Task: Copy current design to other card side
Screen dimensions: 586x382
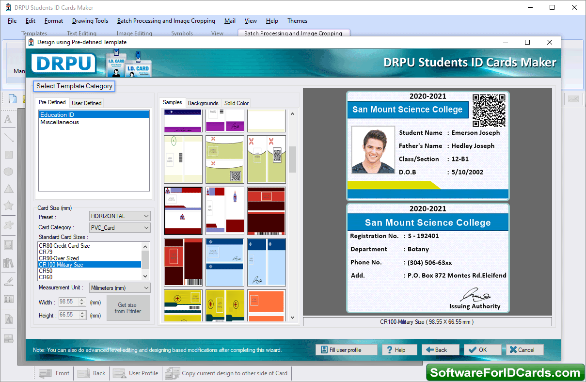Action: pyautogui.click(x=226, y=373)
